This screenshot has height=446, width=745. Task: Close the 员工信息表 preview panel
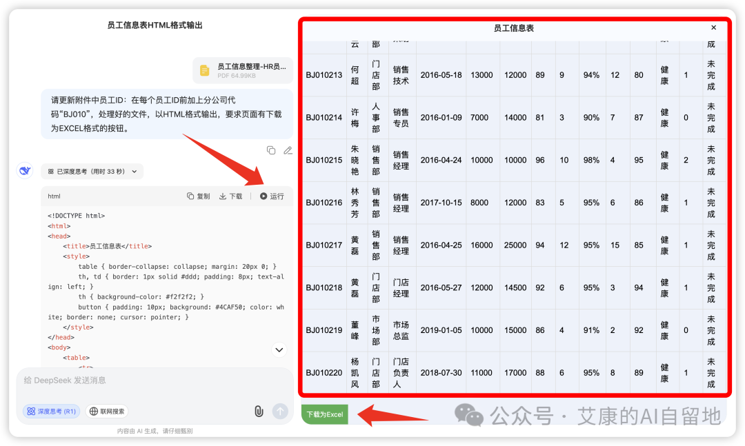point(713,28)
